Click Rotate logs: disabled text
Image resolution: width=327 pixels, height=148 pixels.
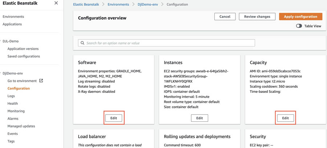pyautogui.click(x=94, y=86)
